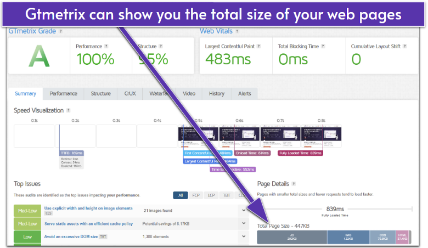Open 'Serve static assets' cache policy link
Viewport: 428px width, 248px height.
tap(88, 224)
